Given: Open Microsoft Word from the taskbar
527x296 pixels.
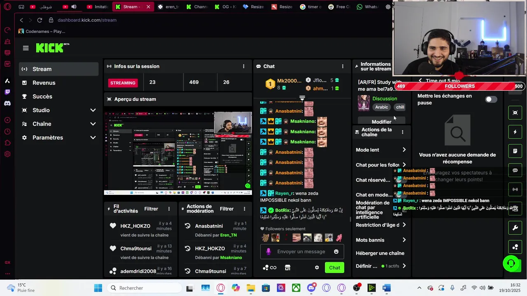Looking at the screenshot, I should click(x=386, y=288).
